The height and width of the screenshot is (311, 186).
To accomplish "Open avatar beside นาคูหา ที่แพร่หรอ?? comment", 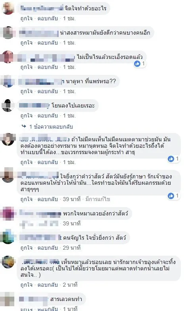I will click(x=8, y=81).
